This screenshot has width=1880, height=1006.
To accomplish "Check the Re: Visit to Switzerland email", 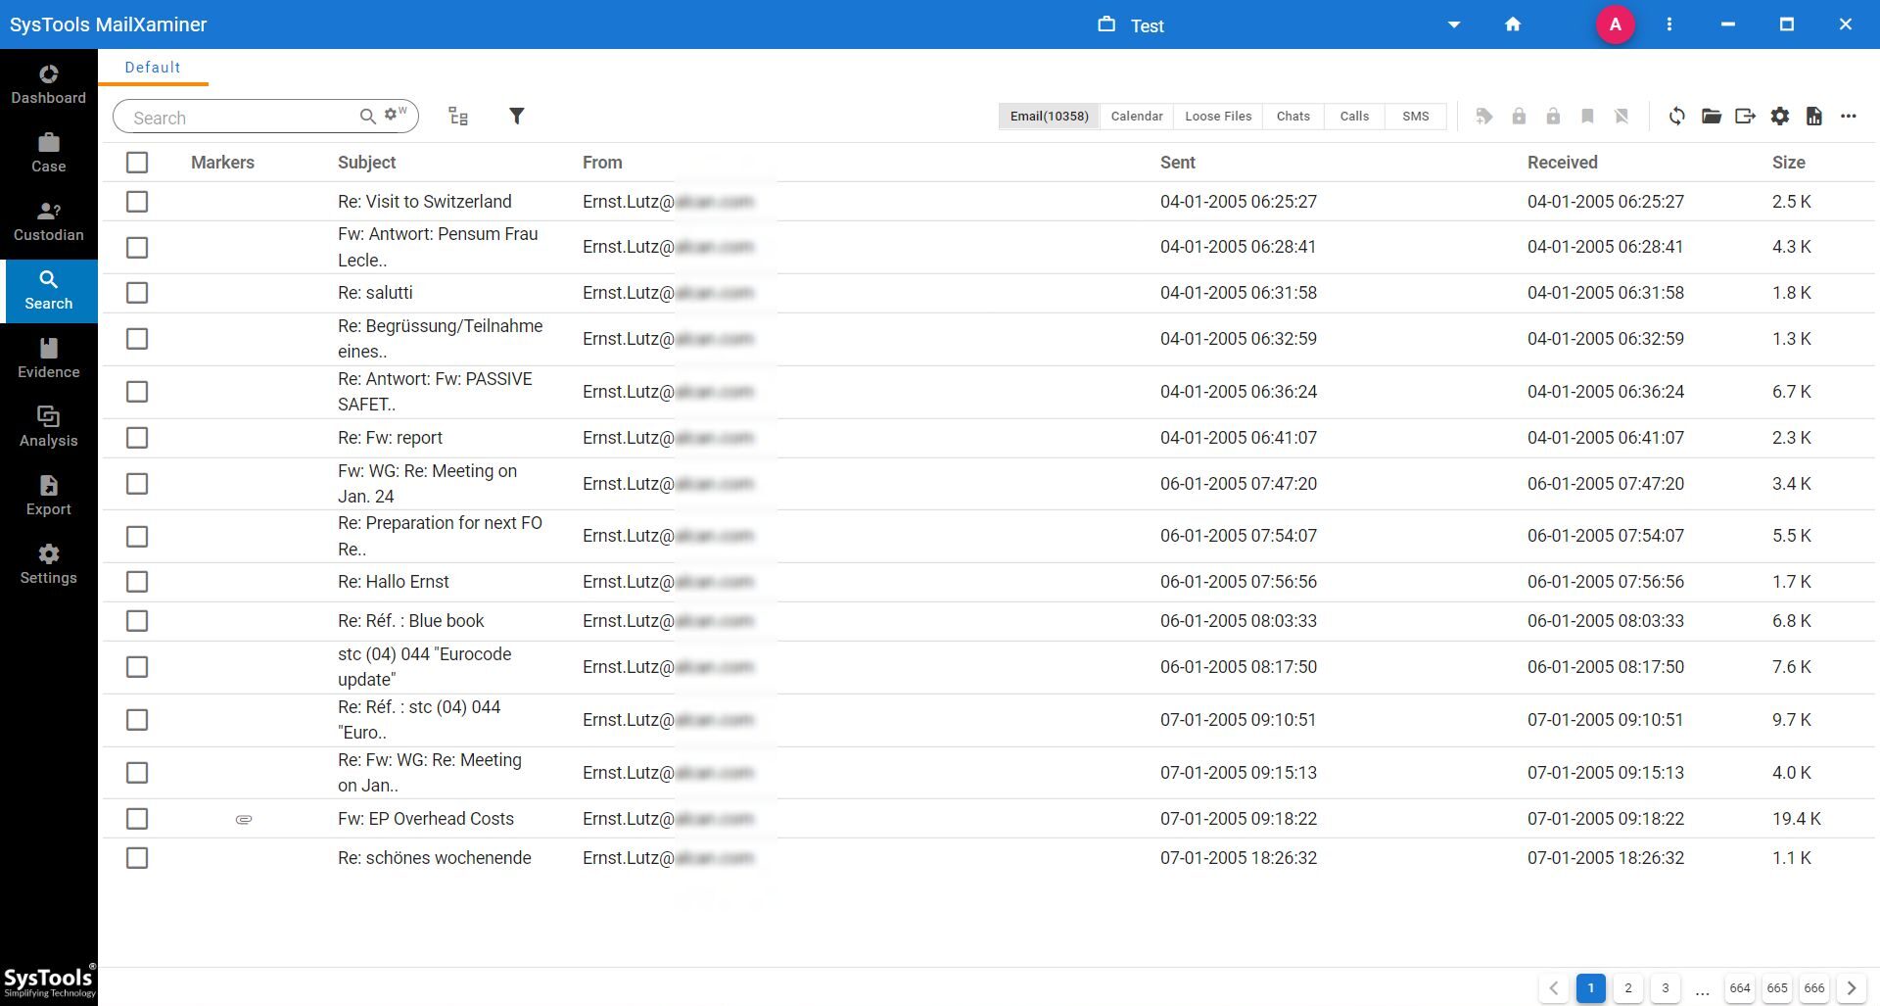I will [137, 202].
